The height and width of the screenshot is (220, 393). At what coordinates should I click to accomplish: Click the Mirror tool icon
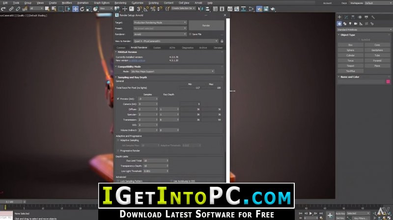(200, 9)
